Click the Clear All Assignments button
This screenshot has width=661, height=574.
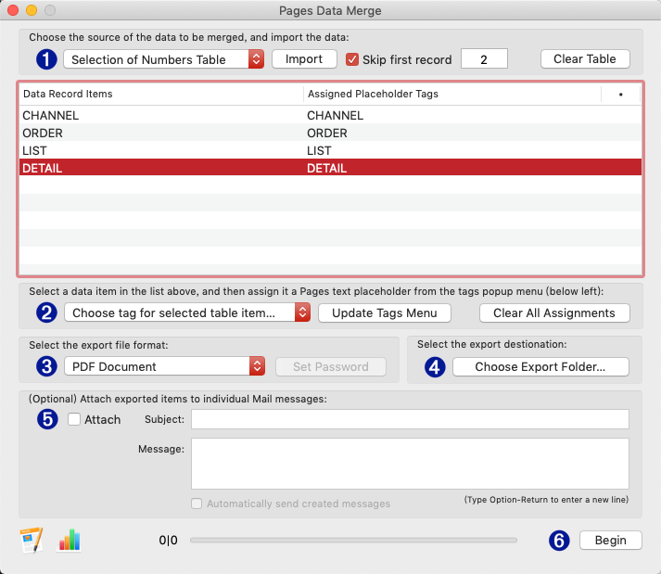tap(554, 313)
